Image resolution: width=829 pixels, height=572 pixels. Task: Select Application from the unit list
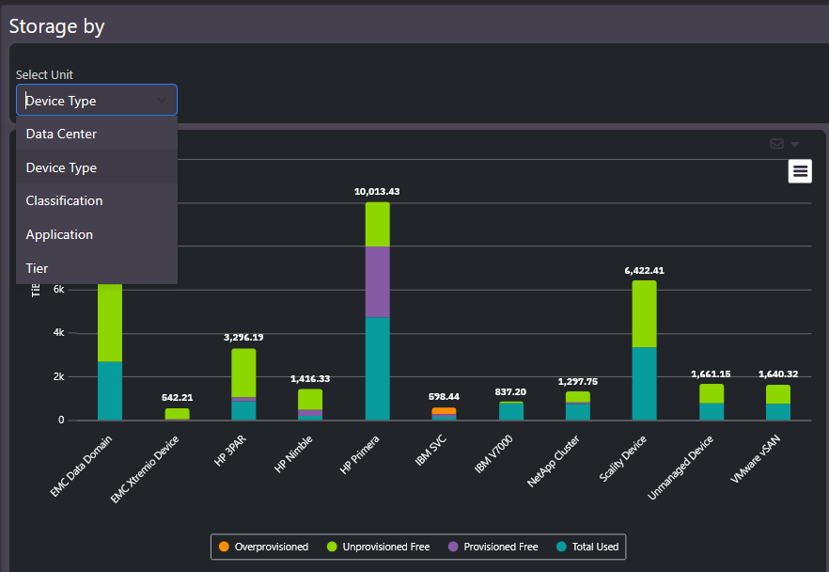click(97, 235)
